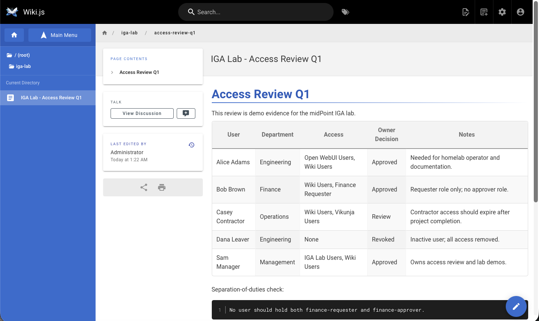
Task: Open the / (root) folder
Action: click(x=18, y=55)
